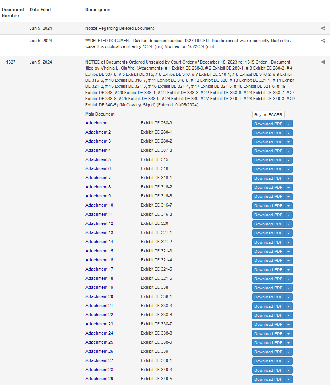Expand download options for Exhibit DE 338-3
This screenshot has width=335, height=387.
[x=289, y=306]
